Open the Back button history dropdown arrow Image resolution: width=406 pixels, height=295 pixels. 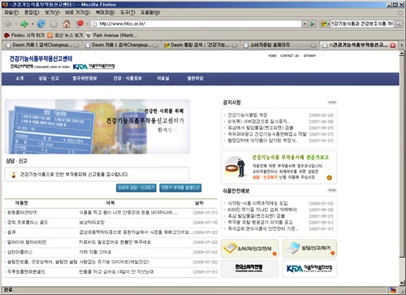15,24
